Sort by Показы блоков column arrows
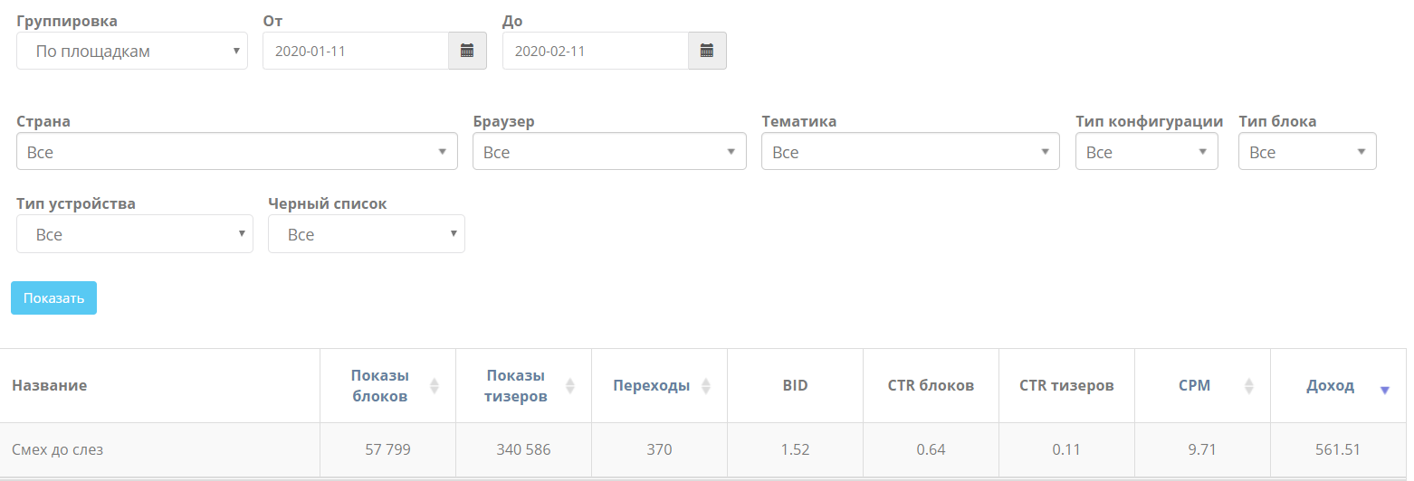The width and height of the screenshot is (1414, 481). click(x=434, y=386)
